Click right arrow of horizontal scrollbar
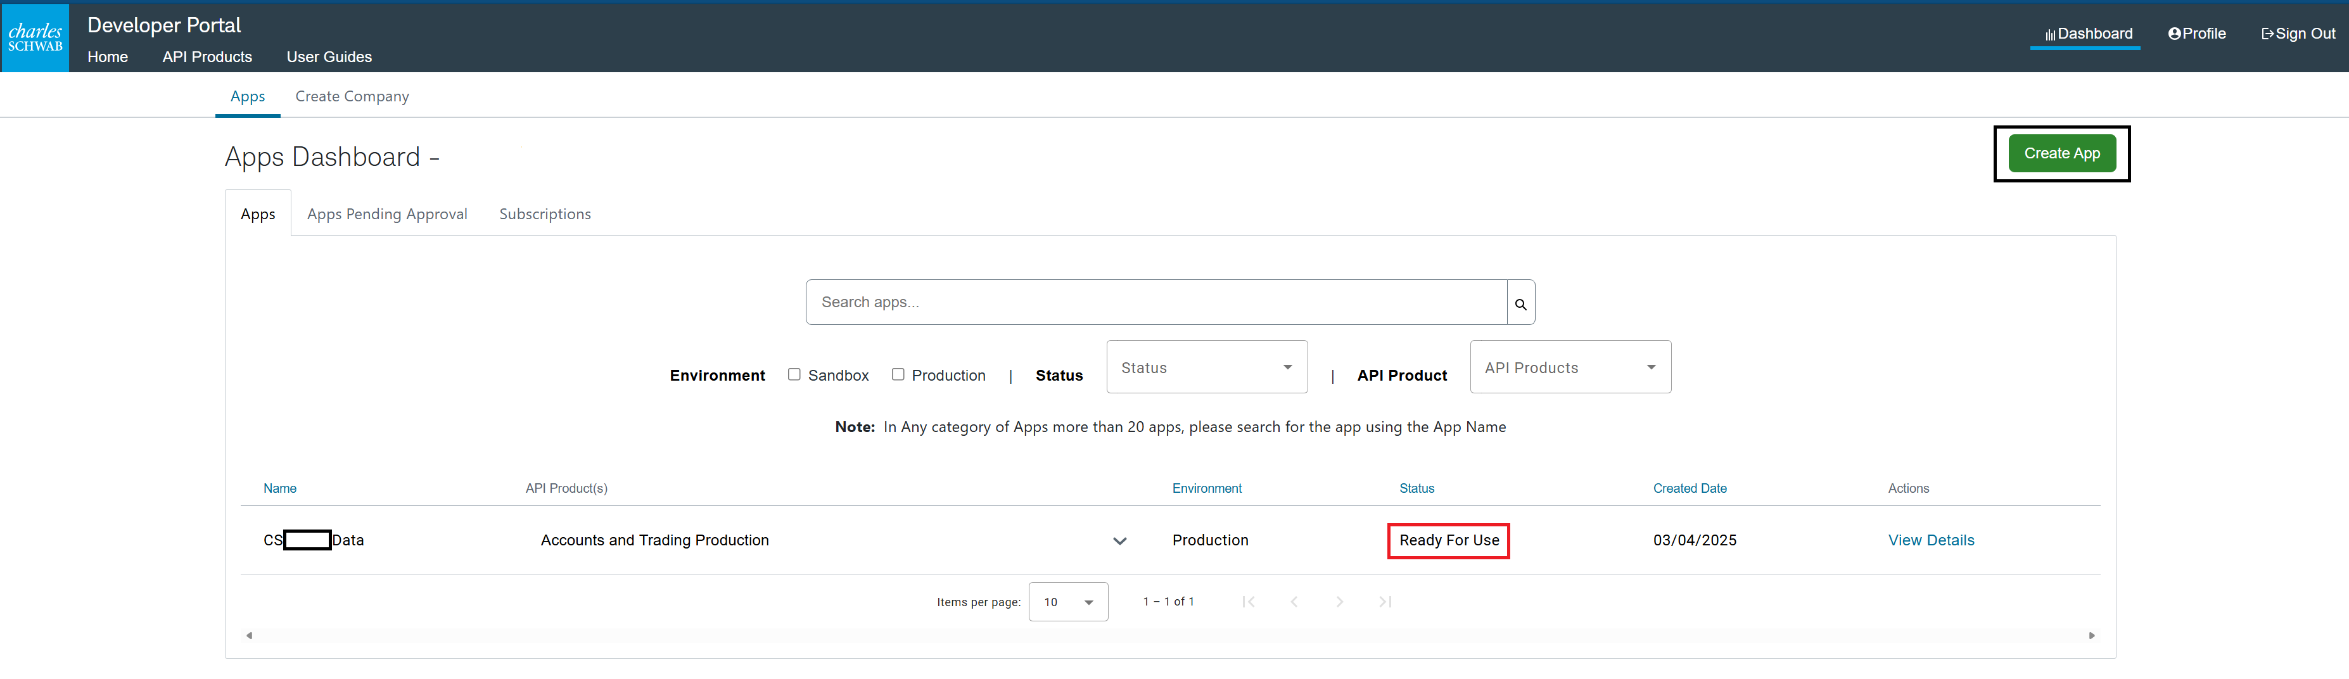This screenshot has width=2349, height=679. click(2092, 635)
